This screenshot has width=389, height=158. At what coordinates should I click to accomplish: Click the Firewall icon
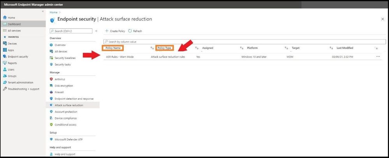51,92
